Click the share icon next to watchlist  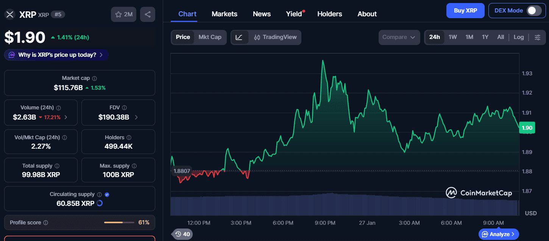(148, 14)
